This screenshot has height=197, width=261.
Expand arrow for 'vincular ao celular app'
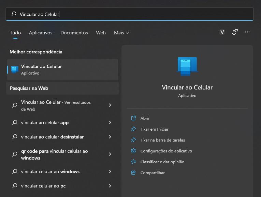click(x=110, y=122)
